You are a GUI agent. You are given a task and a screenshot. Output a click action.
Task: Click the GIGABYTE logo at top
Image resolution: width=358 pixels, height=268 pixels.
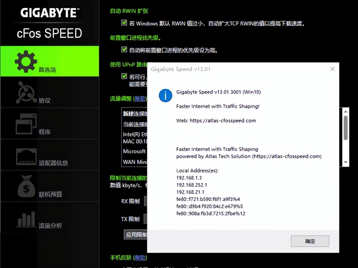50,13
